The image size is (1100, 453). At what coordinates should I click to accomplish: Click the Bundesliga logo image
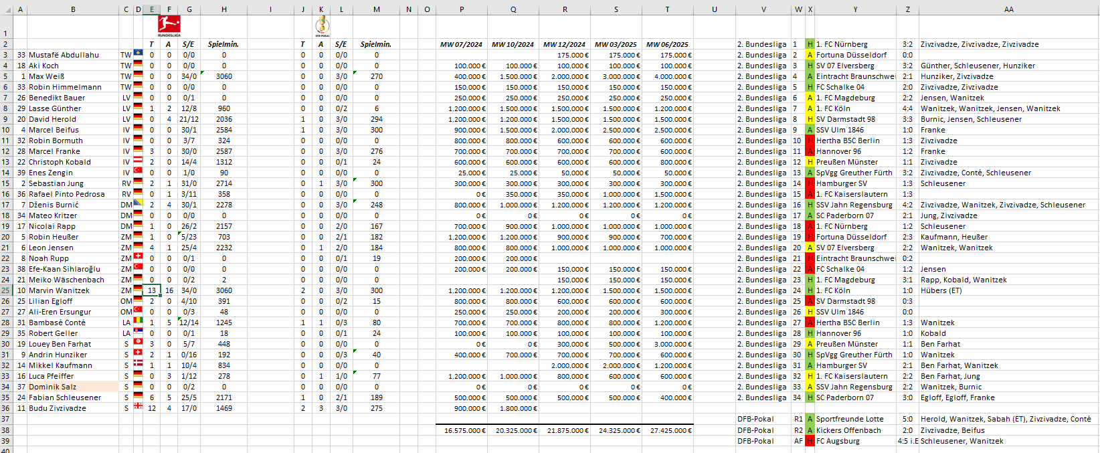(x=169, y=26)
